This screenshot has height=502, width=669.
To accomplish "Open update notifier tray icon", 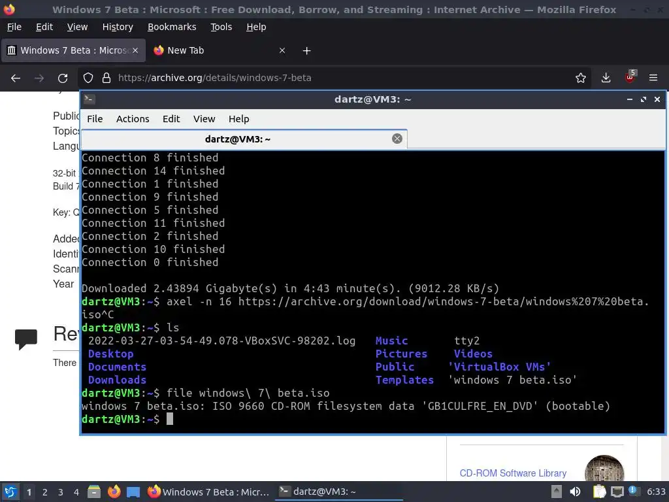I will pos(632,491).
